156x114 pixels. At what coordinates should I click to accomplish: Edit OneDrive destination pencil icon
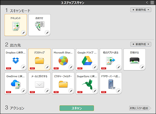23,91
